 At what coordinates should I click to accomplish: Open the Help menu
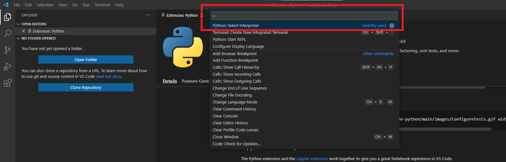tap(120, 5)
